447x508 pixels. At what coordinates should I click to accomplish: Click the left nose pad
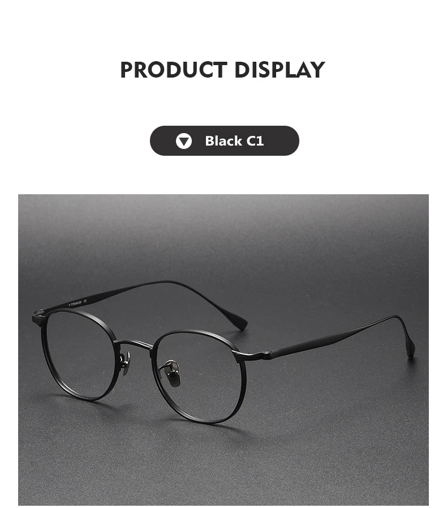pyautogui.click(x=125, y=364)
